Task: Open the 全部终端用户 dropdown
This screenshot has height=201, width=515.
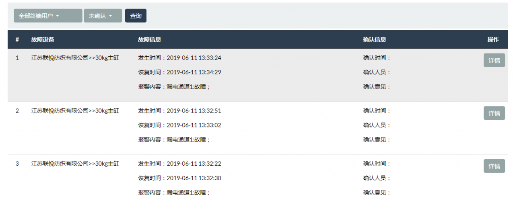Action: point(48,16)
